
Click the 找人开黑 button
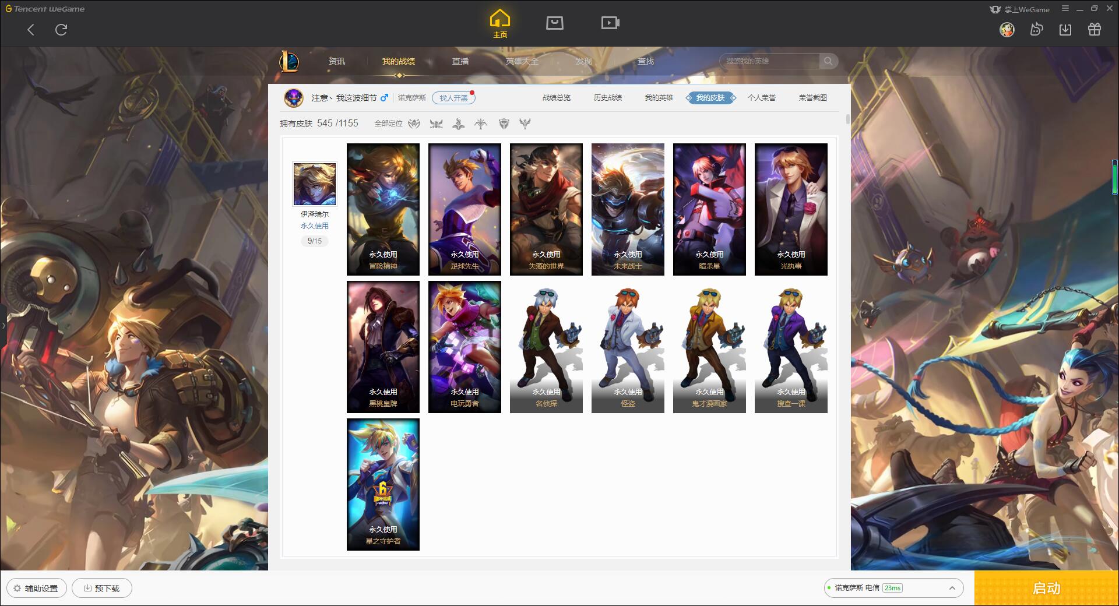coord(453,97)
